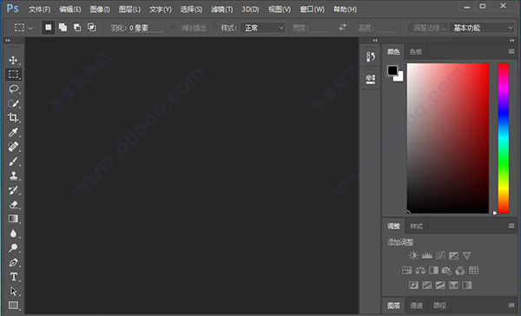Add an Invert adjustment

click(x=413, y=285)
